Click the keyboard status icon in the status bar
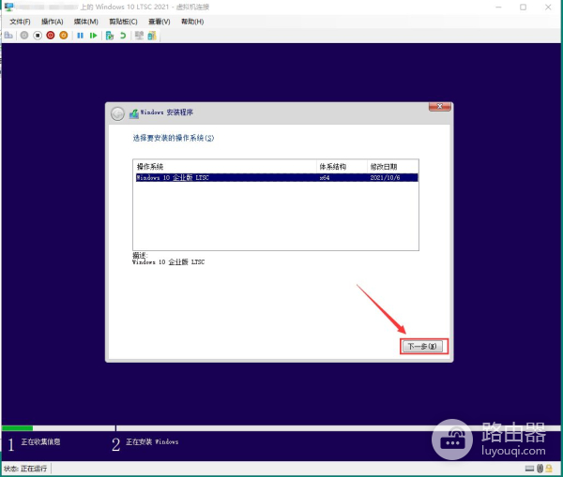 pos(529,468)
